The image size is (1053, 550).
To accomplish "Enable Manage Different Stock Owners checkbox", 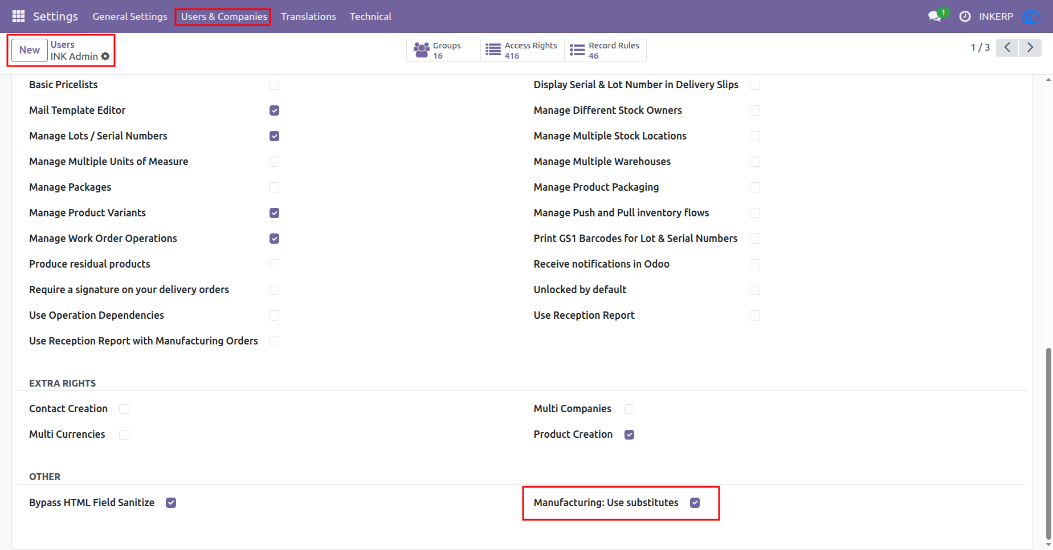I will [755, 110].
